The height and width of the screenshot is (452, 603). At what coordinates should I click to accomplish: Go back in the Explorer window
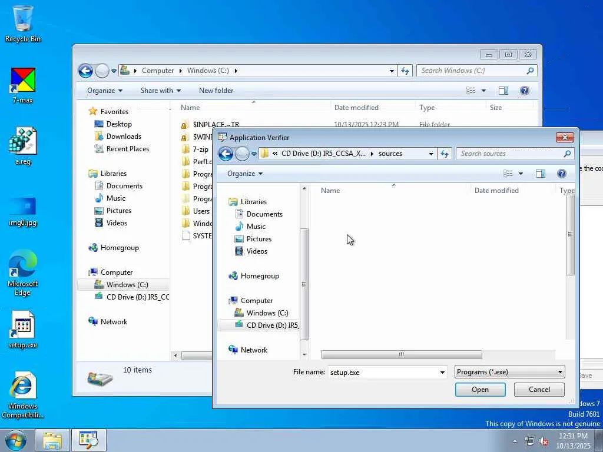pyautogui.click(x=85, y=71)
